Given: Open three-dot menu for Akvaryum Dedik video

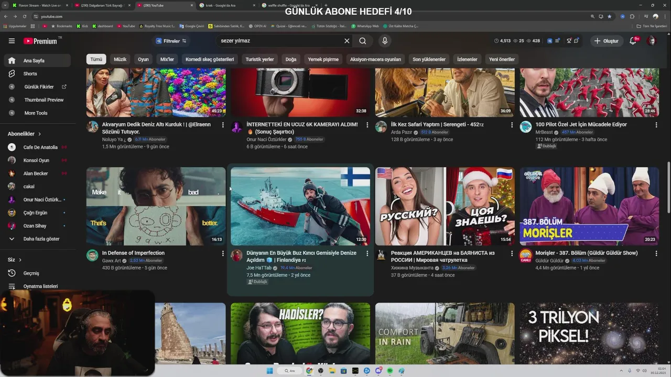Looking at the screenshot, I should tap(223, 125).
